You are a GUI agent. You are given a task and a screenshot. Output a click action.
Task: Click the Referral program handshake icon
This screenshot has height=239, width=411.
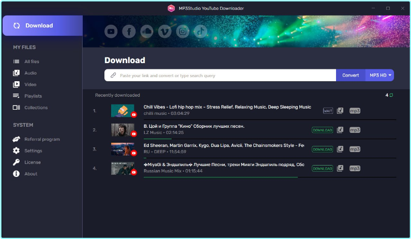(16, 139)
